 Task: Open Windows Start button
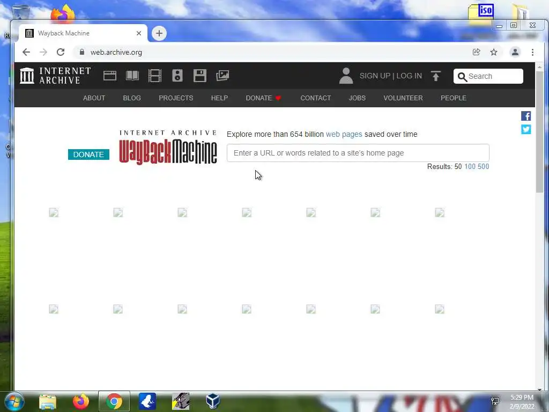click(14, 401)
